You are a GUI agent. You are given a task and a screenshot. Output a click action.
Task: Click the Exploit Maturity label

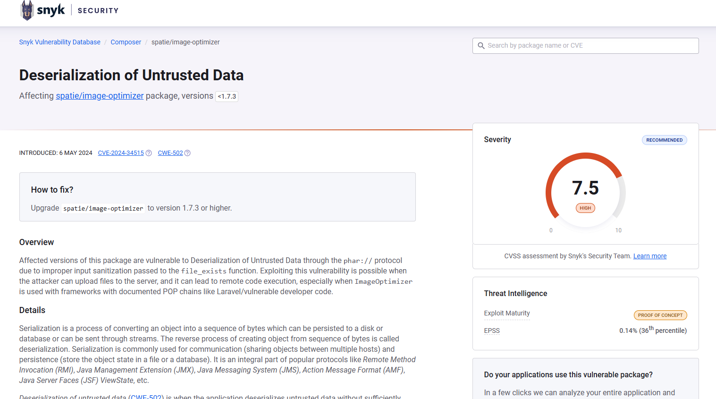point(507,313)
